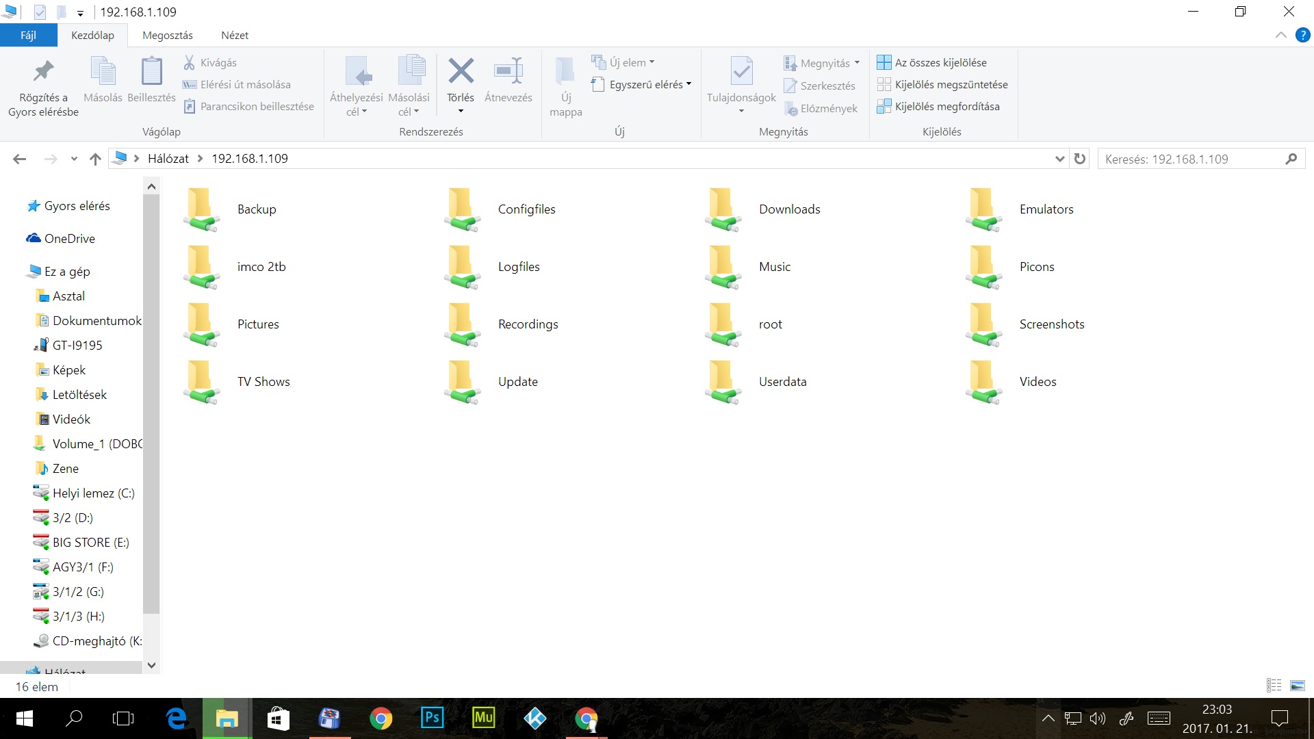Viewport: 1314px width, 739px height.
Task: Open the Windows Start menu
Action: point(24,718)
